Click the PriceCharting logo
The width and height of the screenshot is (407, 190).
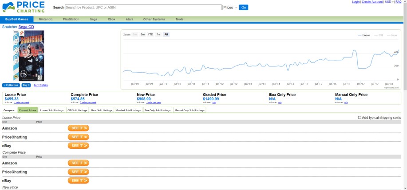(x=24, y=7)
